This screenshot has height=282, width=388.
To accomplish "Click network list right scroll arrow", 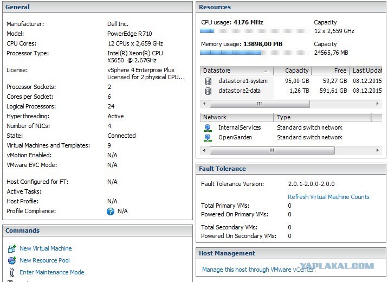I will click(377, 150).
